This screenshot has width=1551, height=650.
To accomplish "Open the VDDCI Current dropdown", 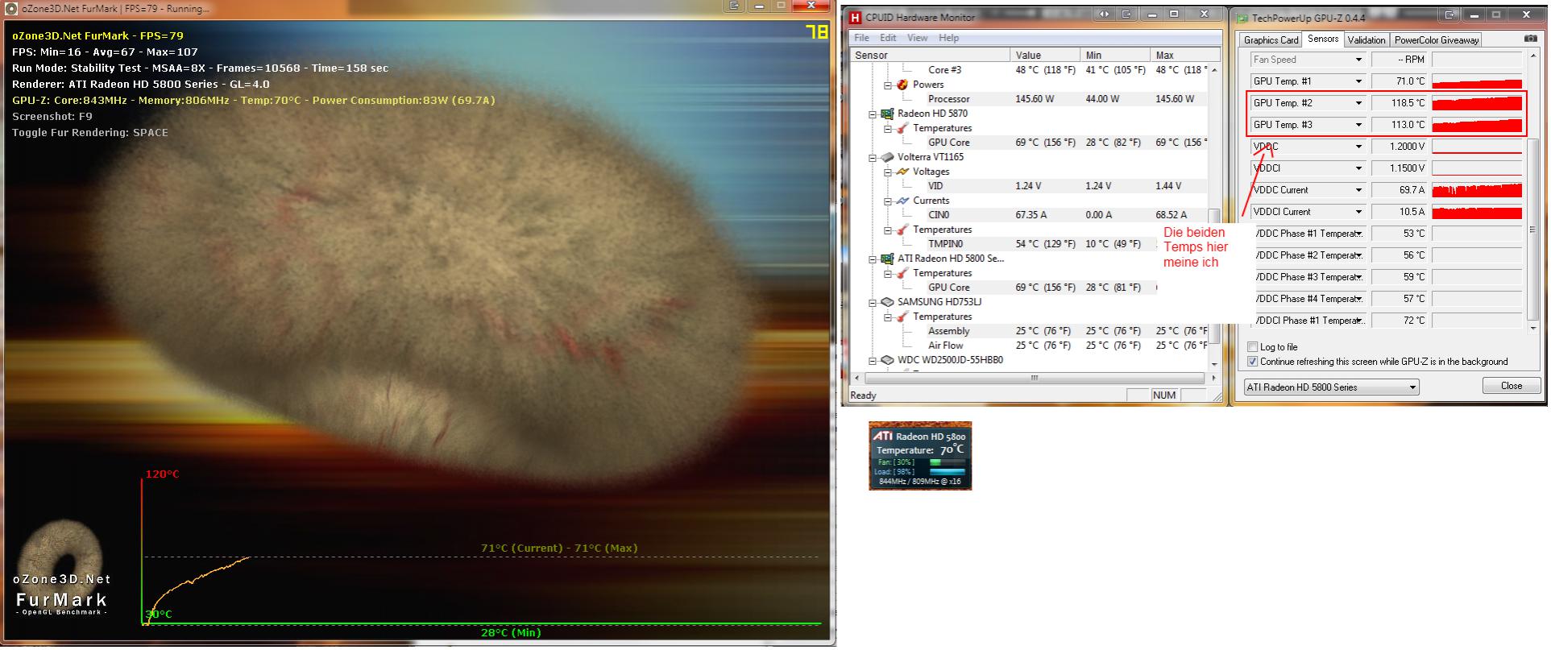I will [1358, 212].
